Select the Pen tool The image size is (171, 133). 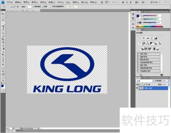(3, 58)
